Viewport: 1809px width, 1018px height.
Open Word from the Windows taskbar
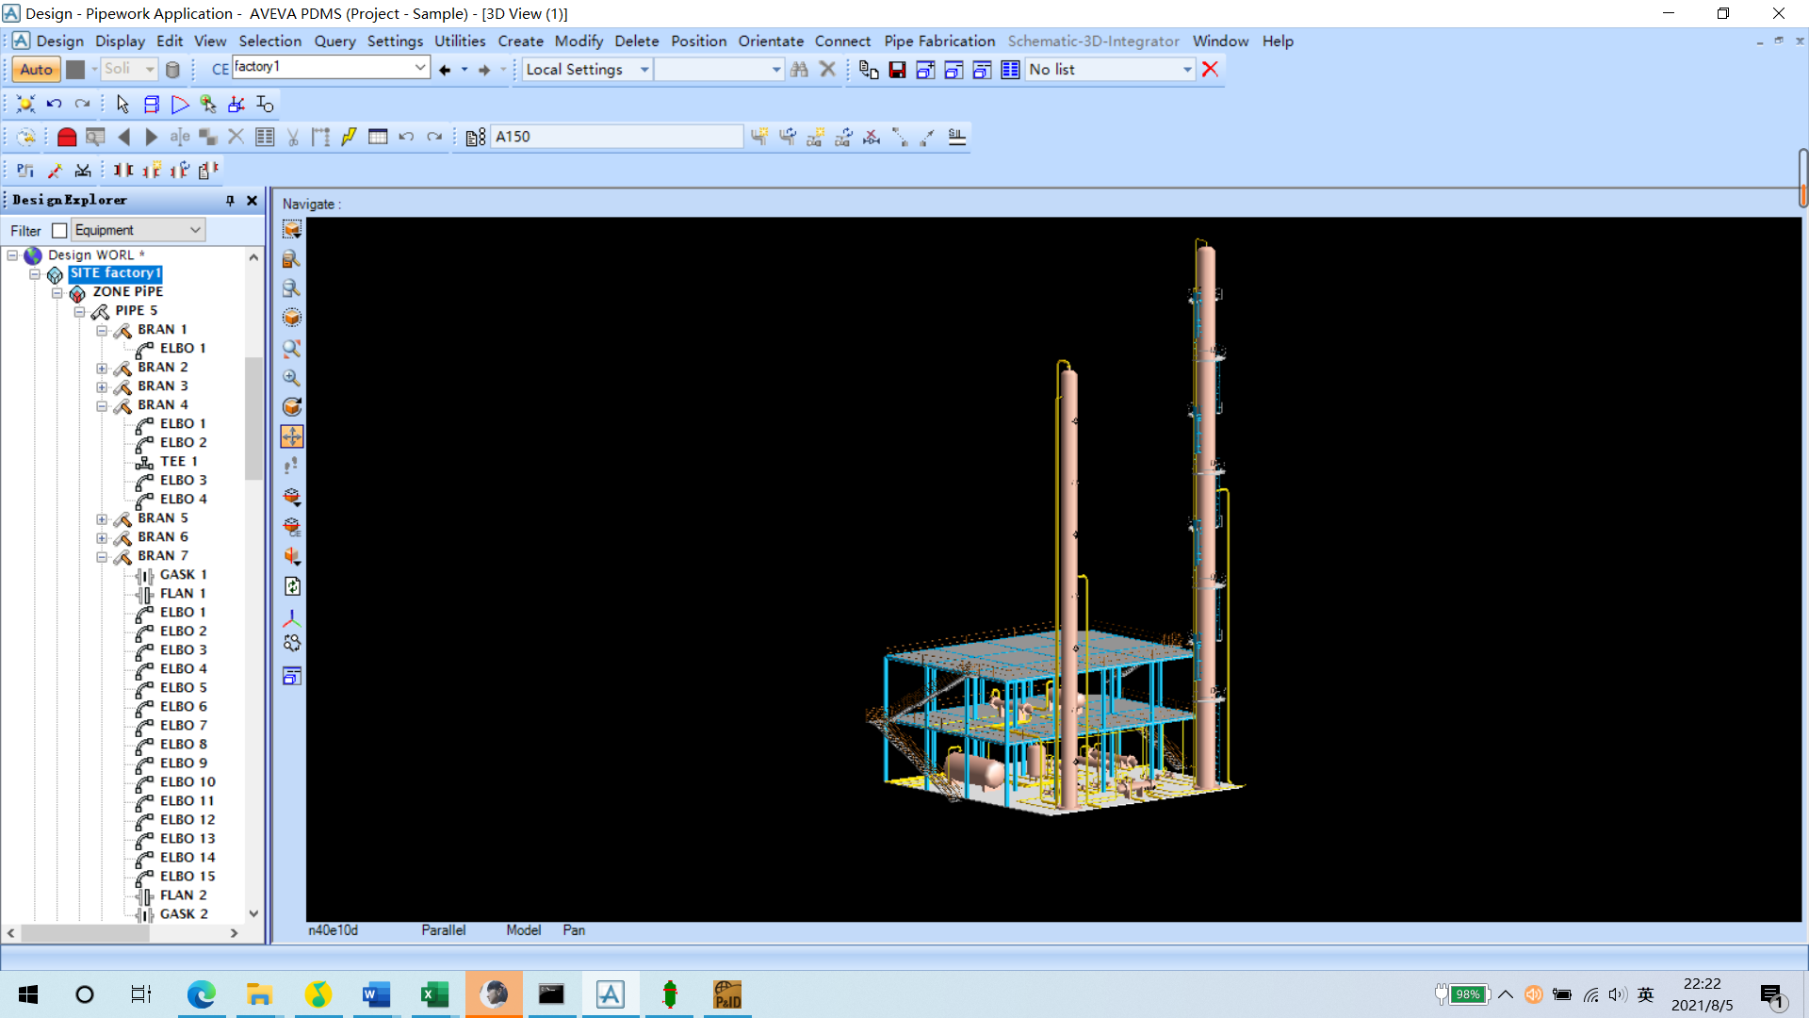(x=376, y=994)
